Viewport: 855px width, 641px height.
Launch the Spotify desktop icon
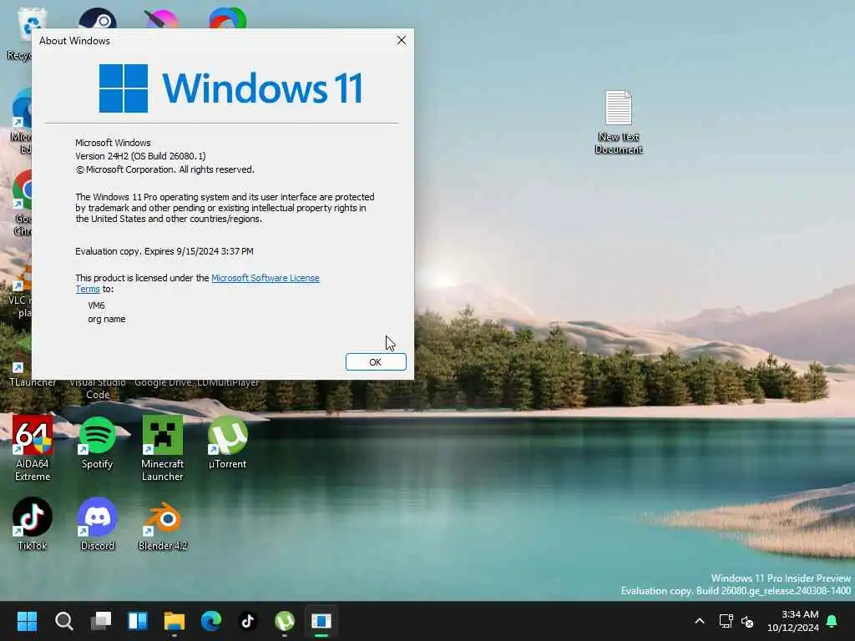[97, 443]
